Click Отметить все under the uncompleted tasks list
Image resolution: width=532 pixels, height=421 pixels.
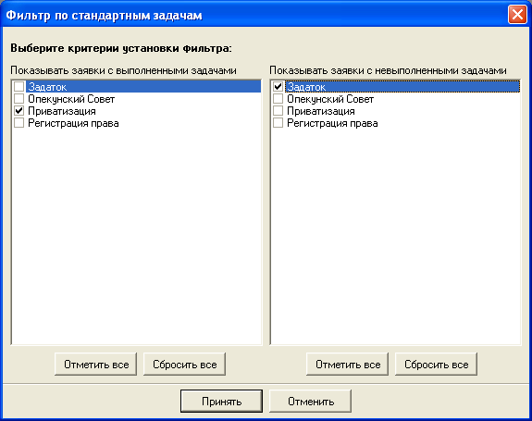click(348, 364)
